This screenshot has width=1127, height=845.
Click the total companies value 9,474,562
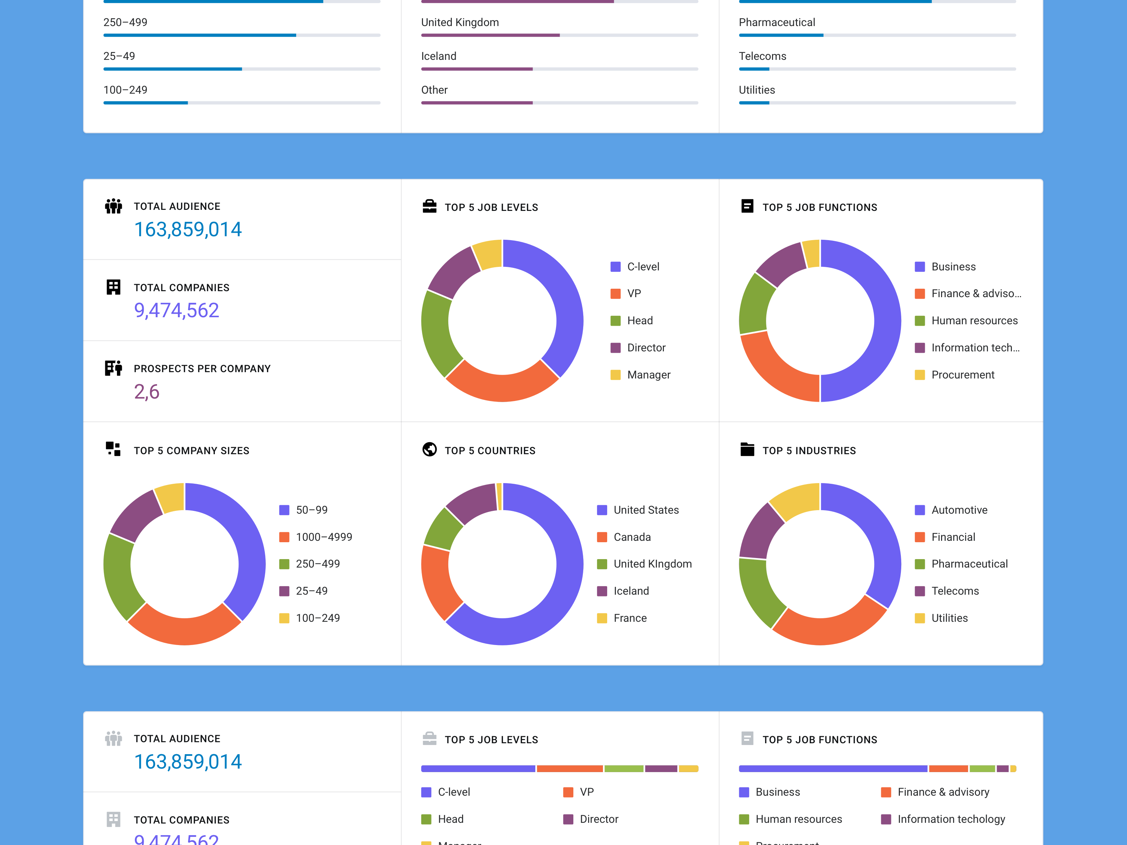(176, 310)
